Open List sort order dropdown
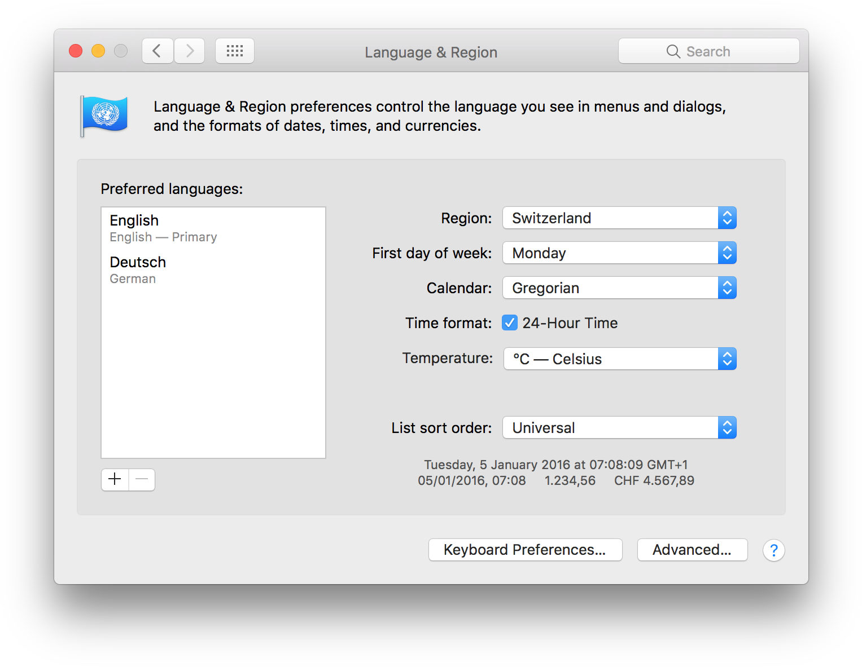The width and height of the screenshot is (862, 667). coord(619,428)
